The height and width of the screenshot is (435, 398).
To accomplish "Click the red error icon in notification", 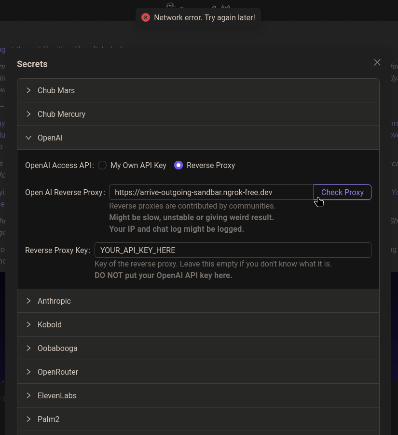I will click(x=146, y=17).
